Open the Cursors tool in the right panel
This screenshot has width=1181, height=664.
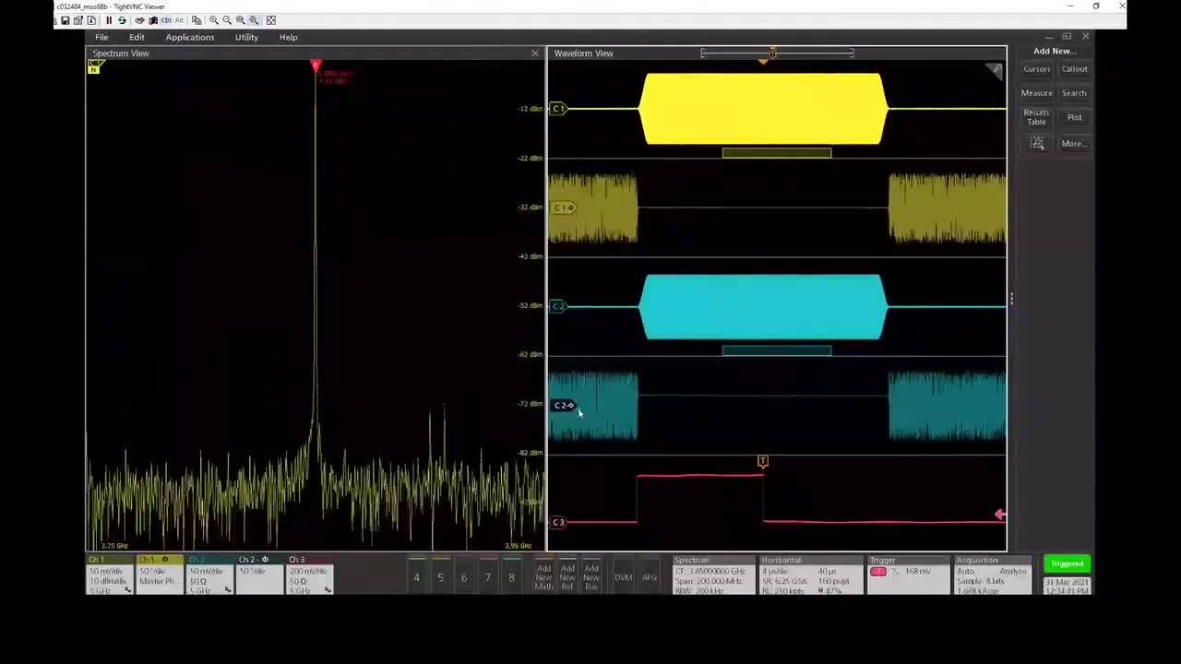click(1036, 68)
